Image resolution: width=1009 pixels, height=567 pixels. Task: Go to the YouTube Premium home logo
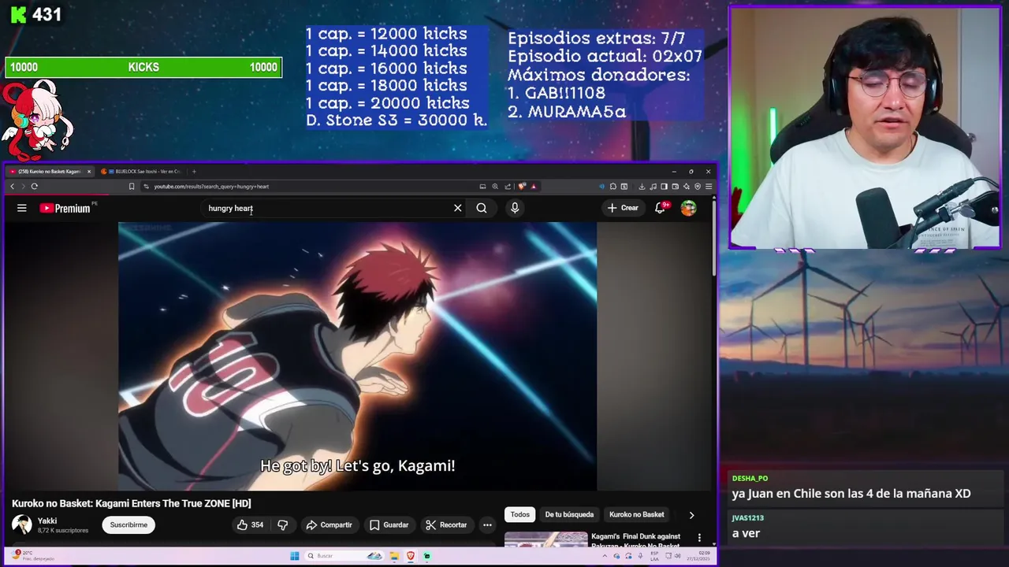pyautogui.click(x=65, y=208)
